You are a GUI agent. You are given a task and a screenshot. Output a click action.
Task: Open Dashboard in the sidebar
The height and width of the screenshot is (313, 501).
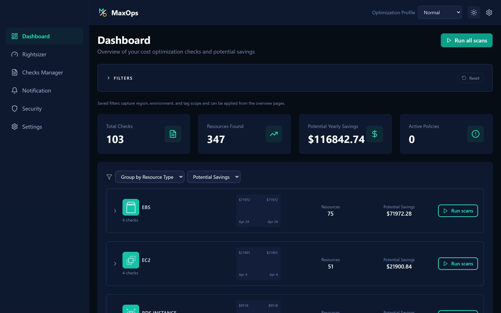[x=44, y=36]
